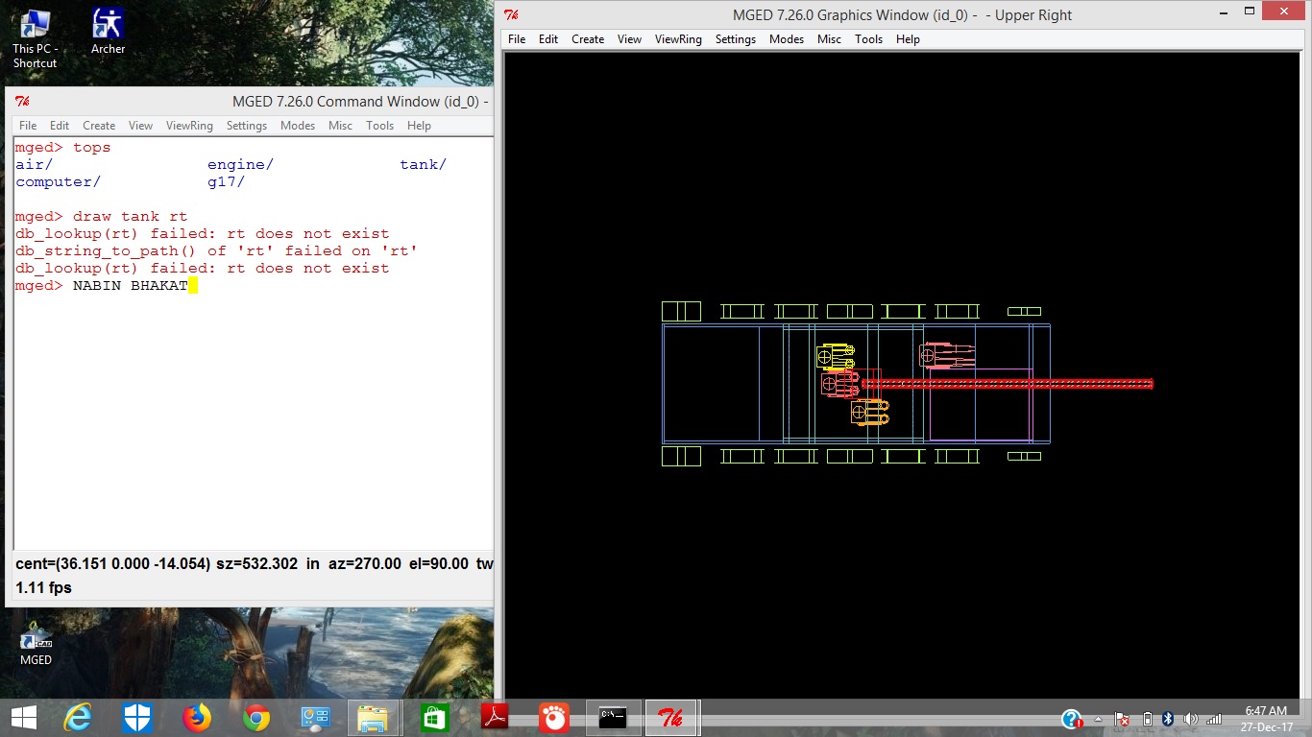Launch Internet Explorer from the taskbar
The width and height of the screenshot is (1312, 737).
[77, 718]
